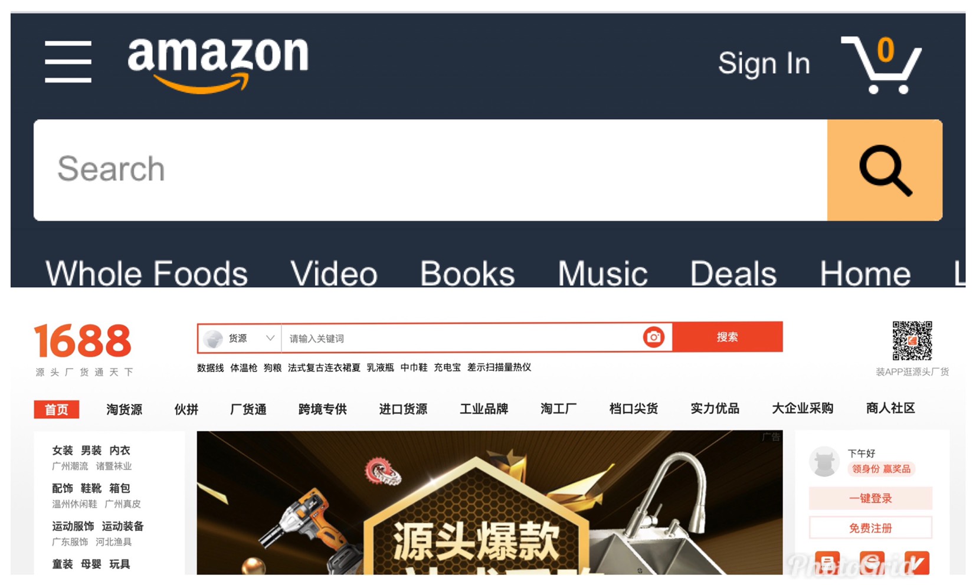
Task: Click the 一键登录 button
Action: (x=870, y=498)
